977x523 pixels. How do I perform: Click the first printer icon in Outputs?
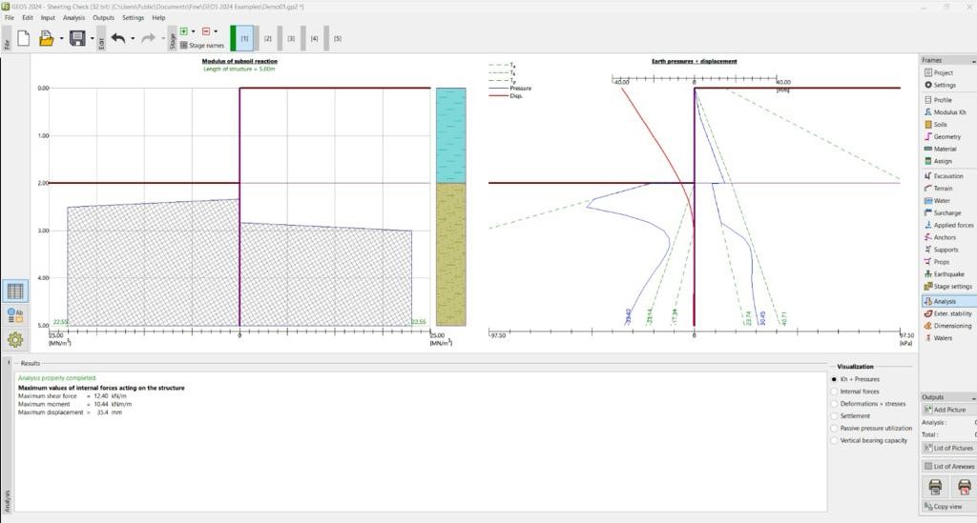point(935,487)
